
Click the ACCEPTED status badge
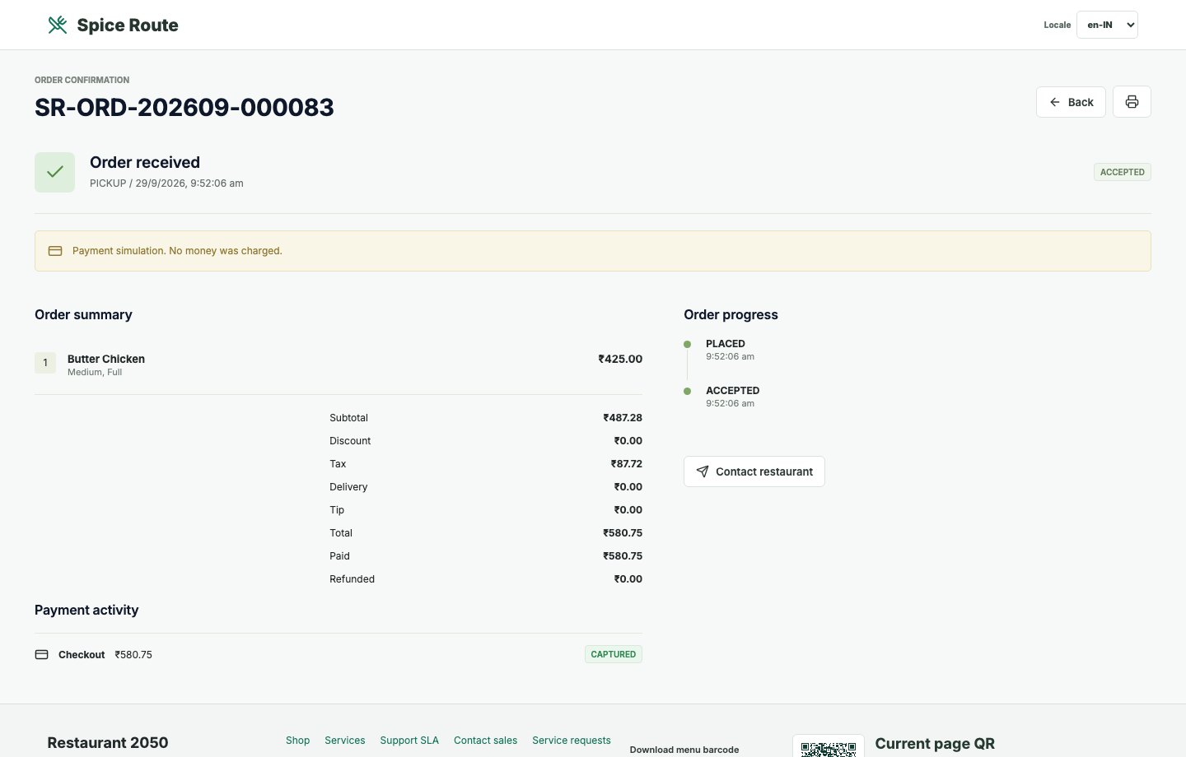click(1122, 172)
